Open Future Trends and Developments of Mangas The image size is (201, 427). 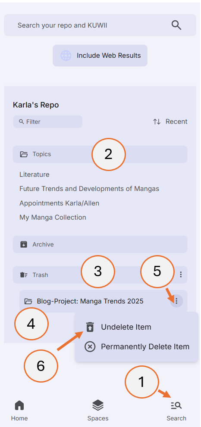[x=89, y=189]
